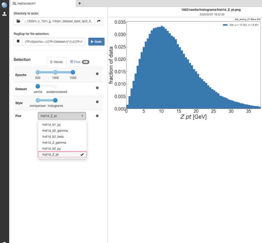The width and height of the screenshot is (262, 243).
Task: Click the upload icon in left sidebar
Action: pos(4,14)
